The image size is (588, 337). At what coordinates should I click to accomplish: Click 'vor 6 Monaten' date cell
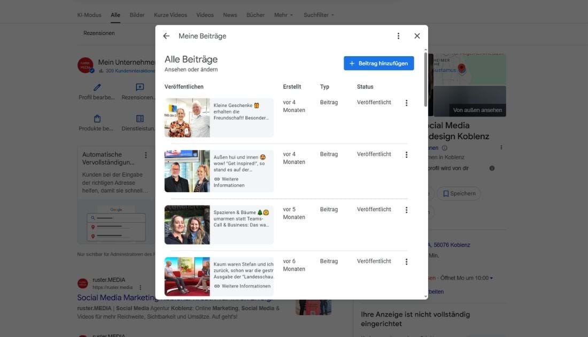(294, 265)
